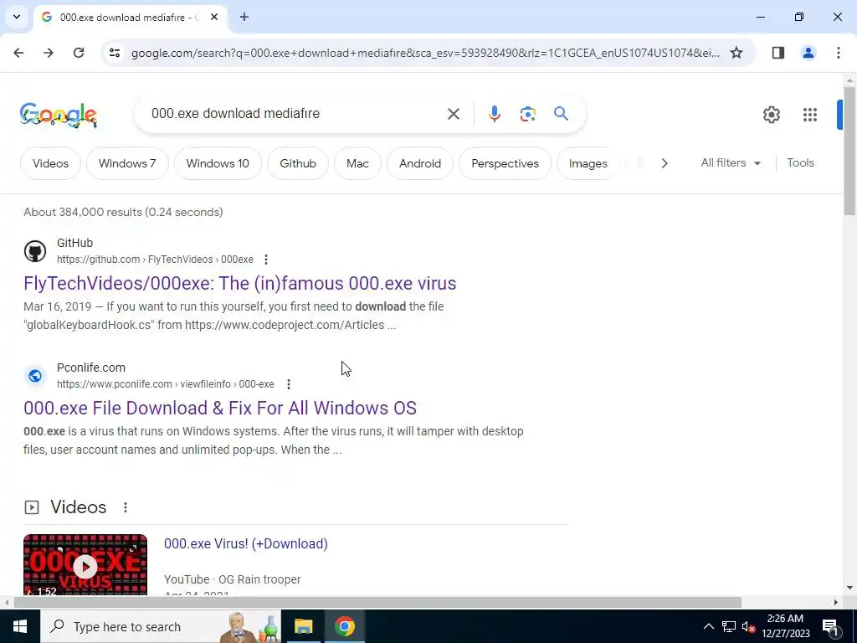Expand the All filters dropdown
Image resolution: width=857 pixels, height=643 pixels.
point(731,162)
